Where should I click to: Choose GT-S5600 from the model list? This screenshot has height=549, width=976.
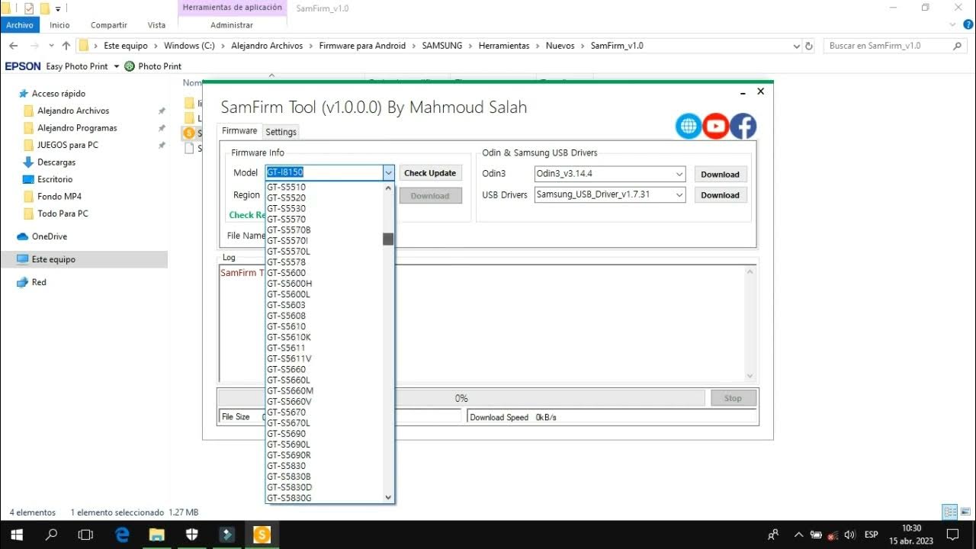click(324, 273)
